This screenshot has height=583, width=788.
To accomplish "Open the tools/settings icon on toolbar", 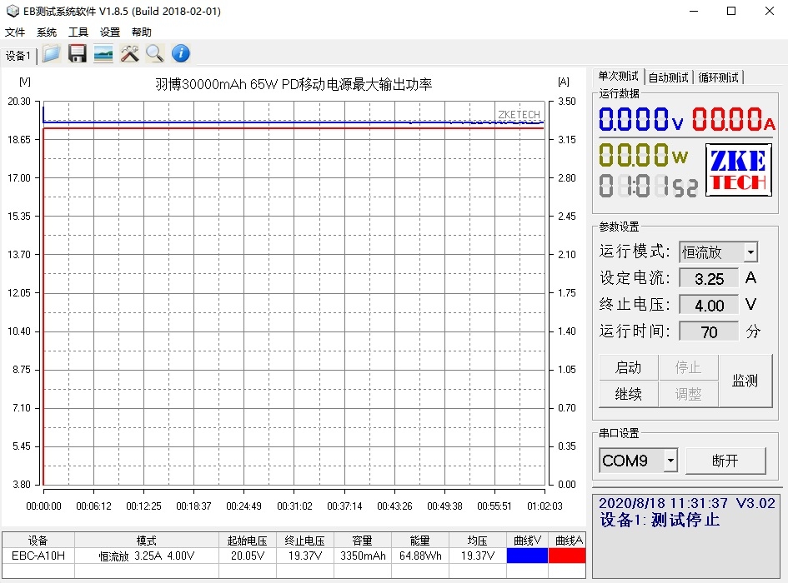I will pos(128,52).
